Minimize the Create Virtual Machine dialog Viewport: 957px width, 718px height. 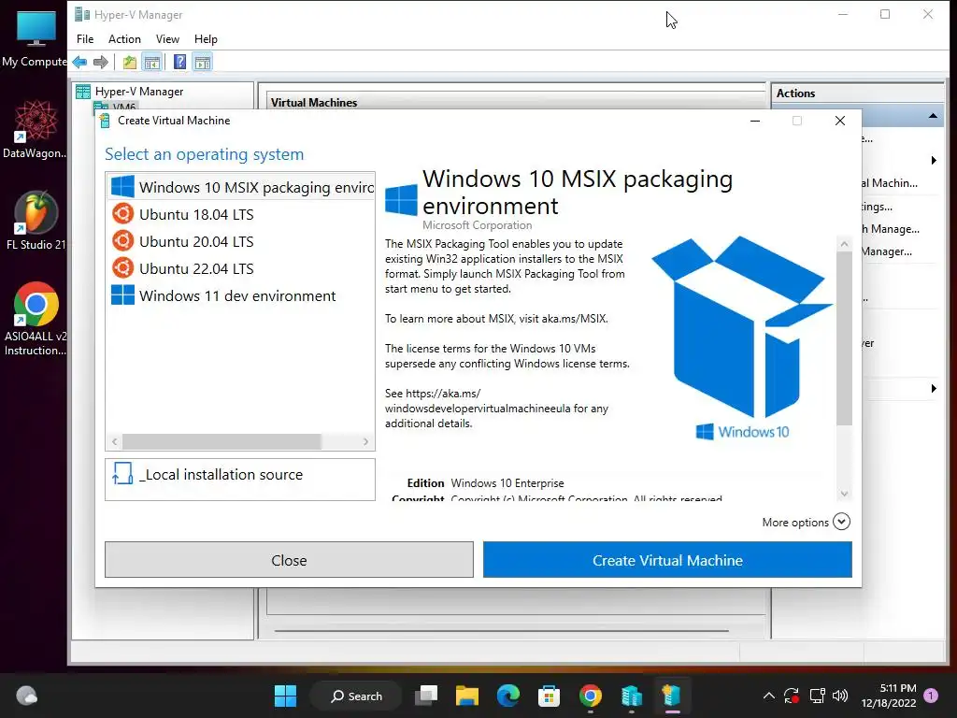coord(755,121)
